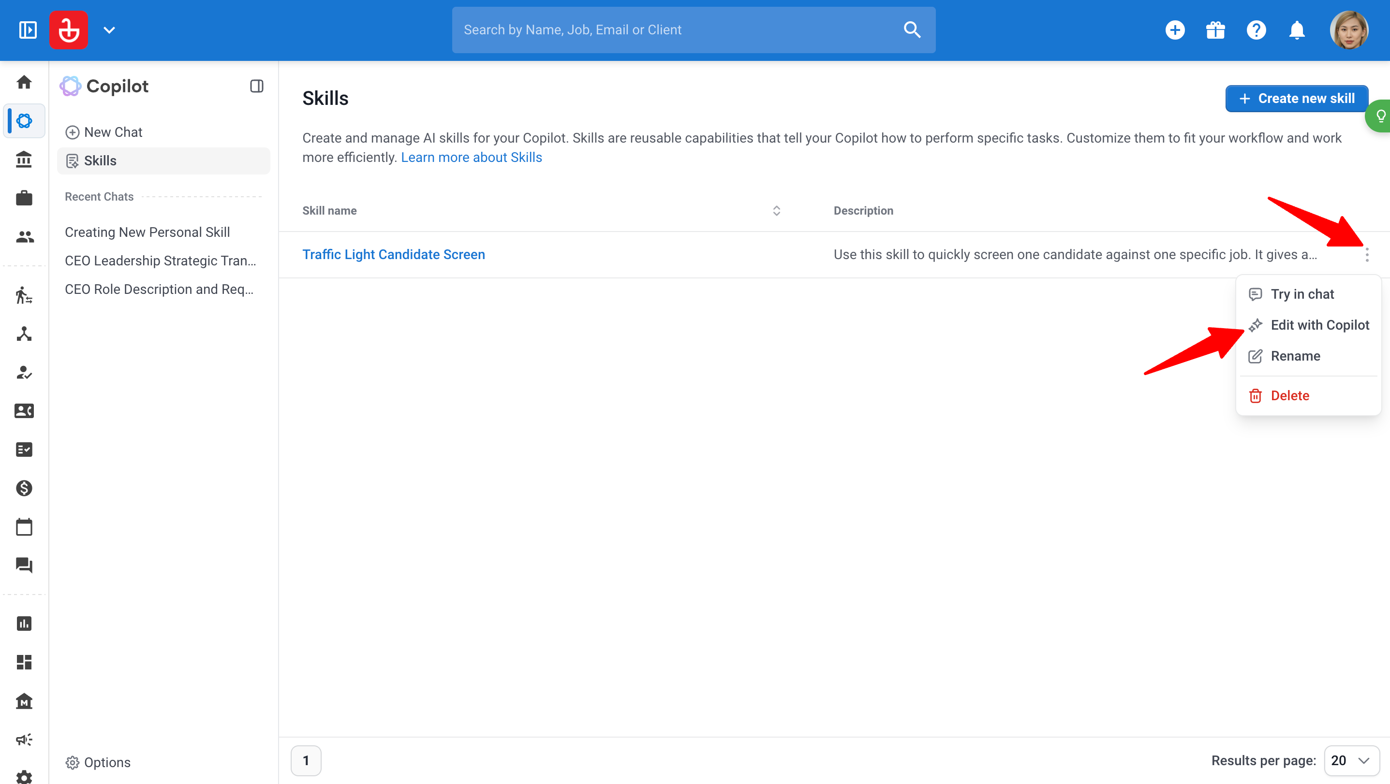Open Creating New Personal Skill chat

(148, 232)
